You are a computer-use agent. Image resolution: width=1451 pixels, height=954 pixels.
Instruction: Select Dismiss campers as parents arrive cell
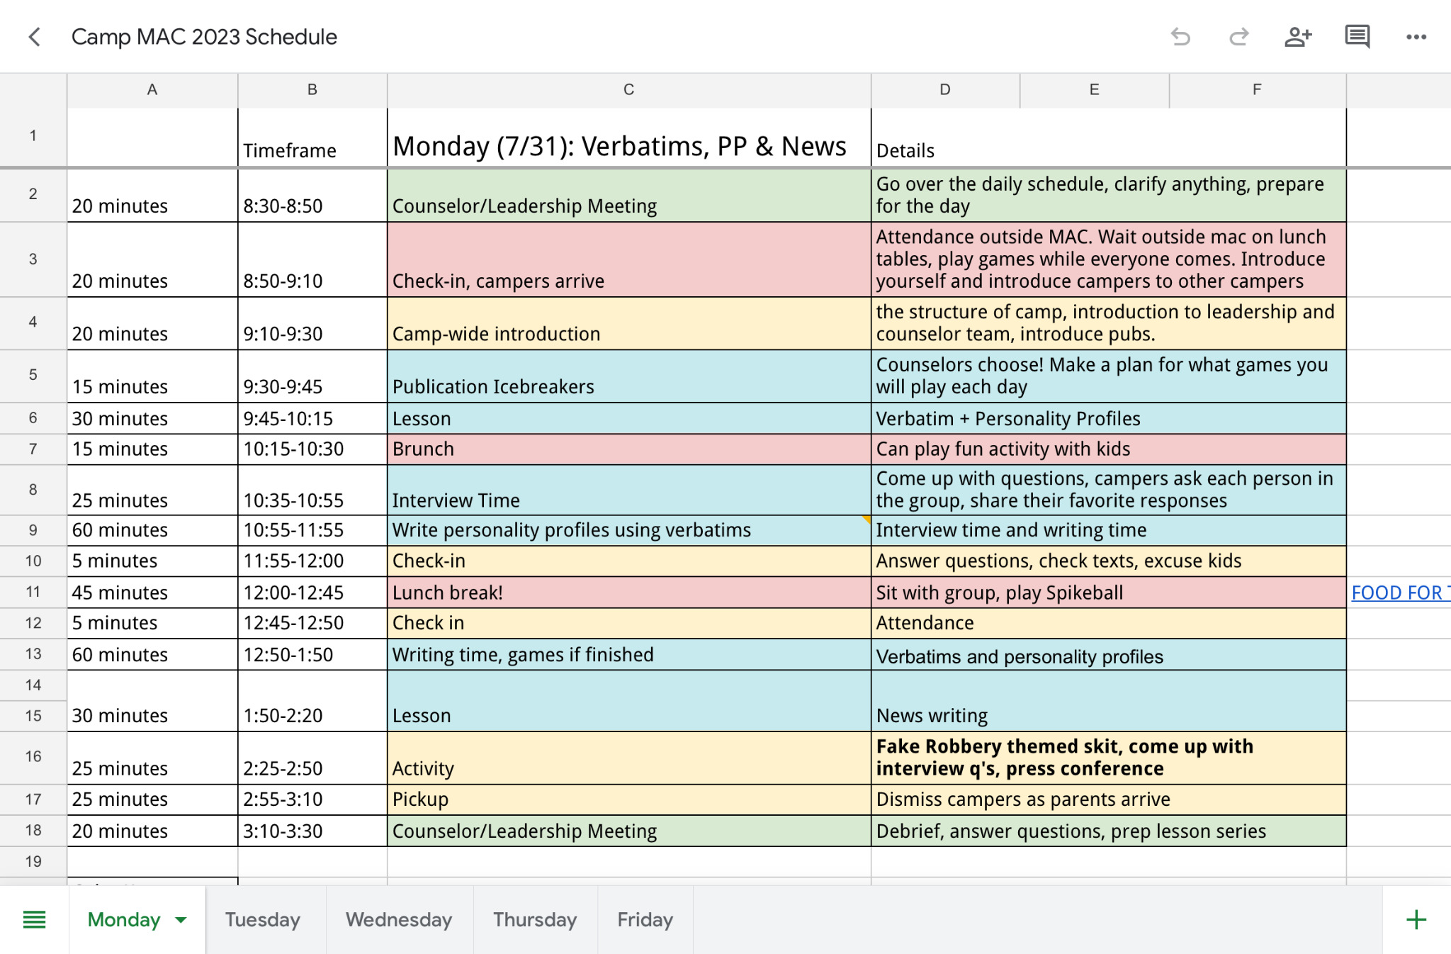(x=1109, y=799)
